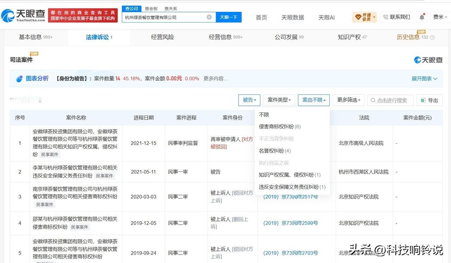Click the 2020-03-03 date cell

pyautogui.click(x=143, y=197)
